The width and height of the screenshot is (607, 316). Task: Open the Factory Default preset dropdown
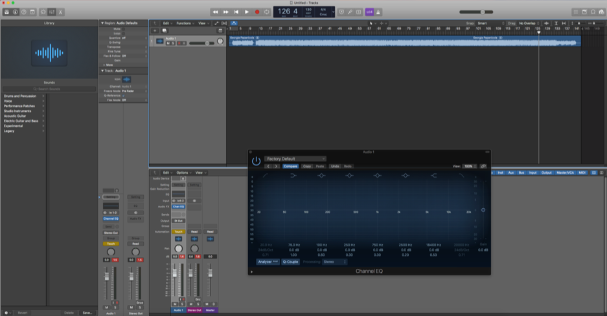pos(295,158)
